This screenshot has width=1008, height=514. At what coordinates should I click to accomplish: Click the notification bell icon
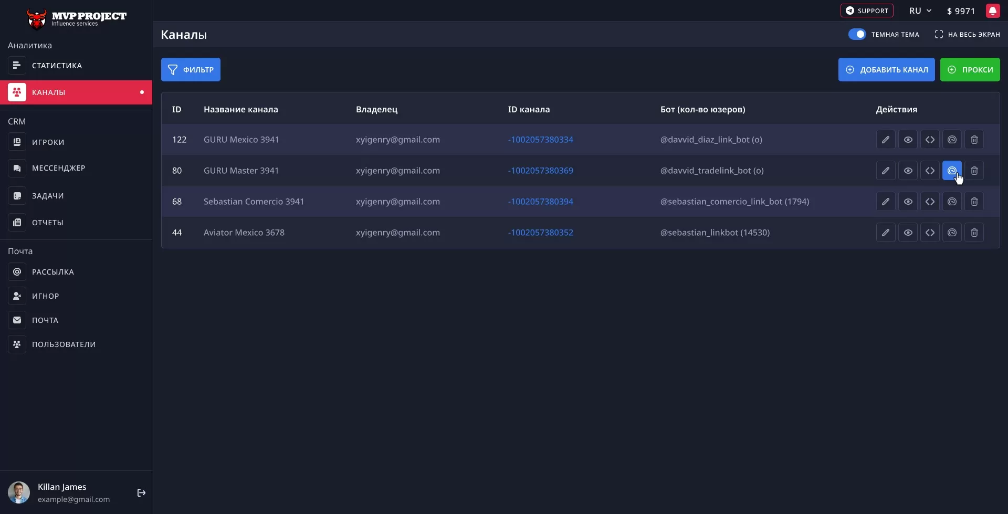[992, 11]
